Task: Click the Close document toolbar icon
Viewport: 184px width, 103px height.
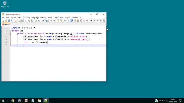Action: (15, 21)
